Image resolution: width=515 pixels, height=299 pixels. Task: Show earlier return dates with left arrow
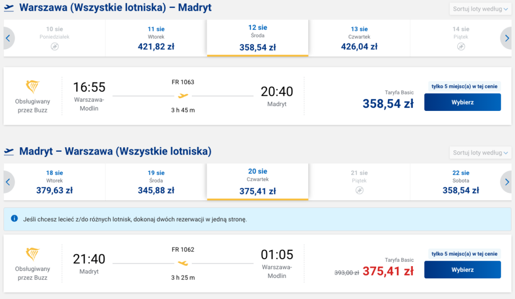coord(8,182)
